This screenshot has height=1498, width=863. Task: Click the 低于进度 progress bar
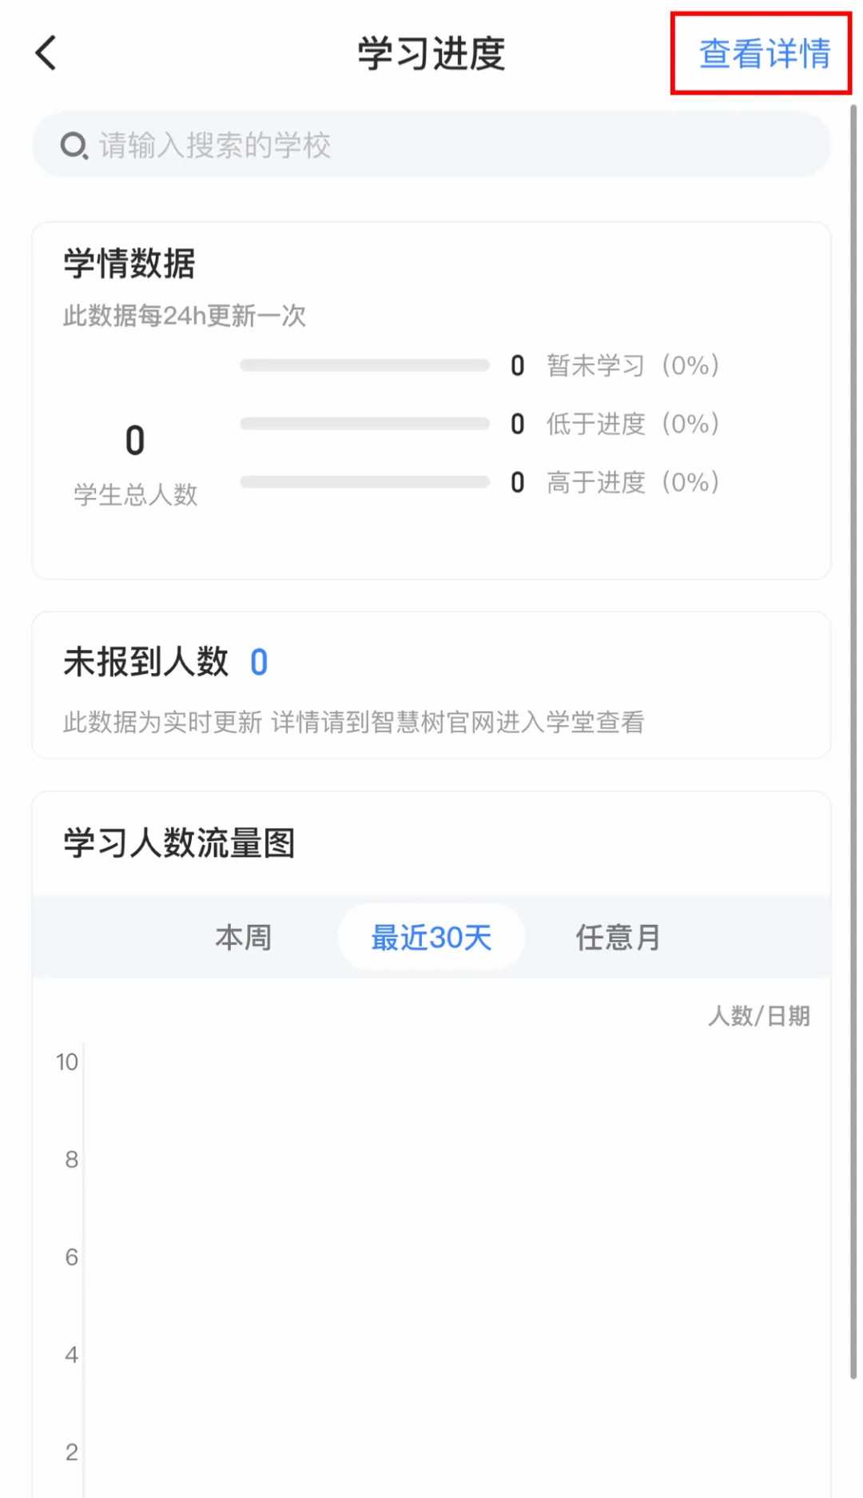point(364,424)
